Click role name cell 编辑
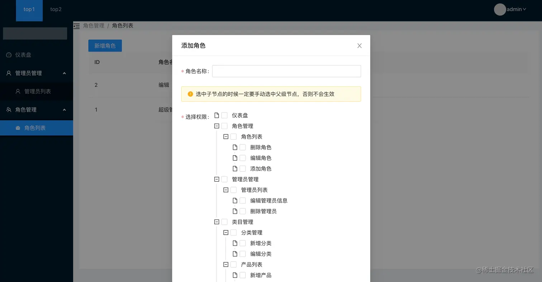The image size is (542, 282). pyautogui.click(x=164, y=85)
